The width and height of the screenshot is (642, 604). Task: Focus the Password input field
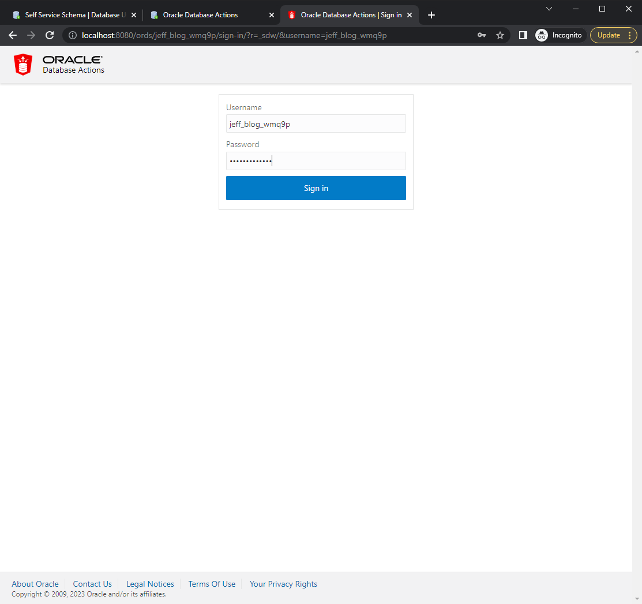316,161
